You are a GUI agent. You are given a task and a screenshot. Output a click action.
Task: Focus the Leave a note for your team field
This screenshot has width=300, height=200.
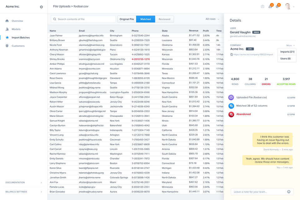262,192
